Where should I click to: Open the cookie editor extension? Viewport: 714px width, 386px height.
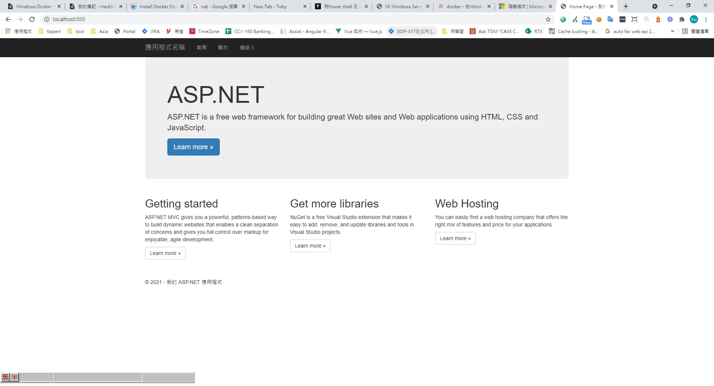click(x=599, y=19)
